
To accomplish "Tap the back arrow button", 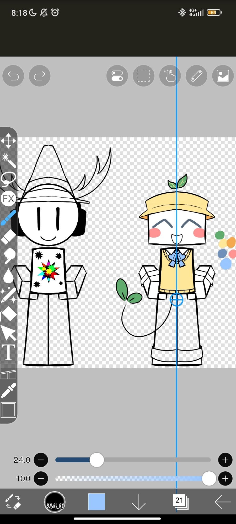I will tap(223, 502).
